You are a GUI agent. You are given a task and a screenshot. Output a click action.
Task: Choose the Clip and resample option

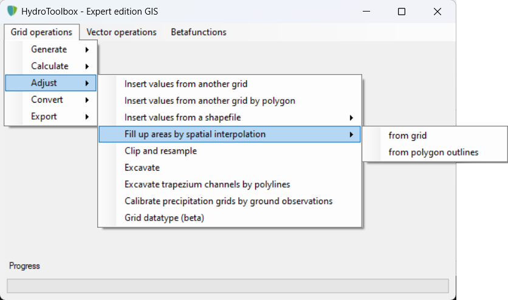tap(160, 151)
